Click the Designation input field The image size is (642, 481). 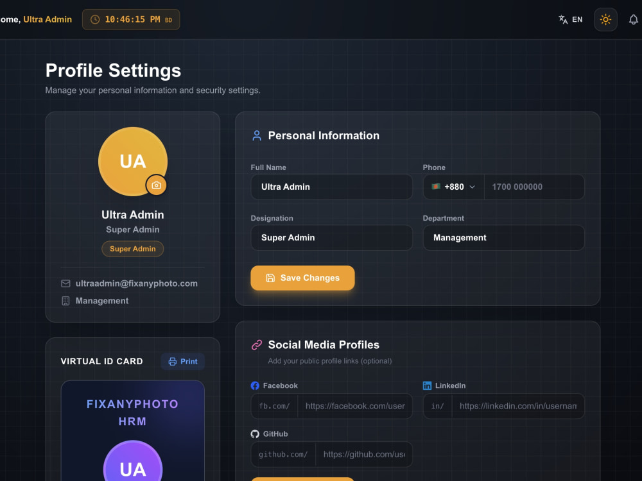point(332,238)
